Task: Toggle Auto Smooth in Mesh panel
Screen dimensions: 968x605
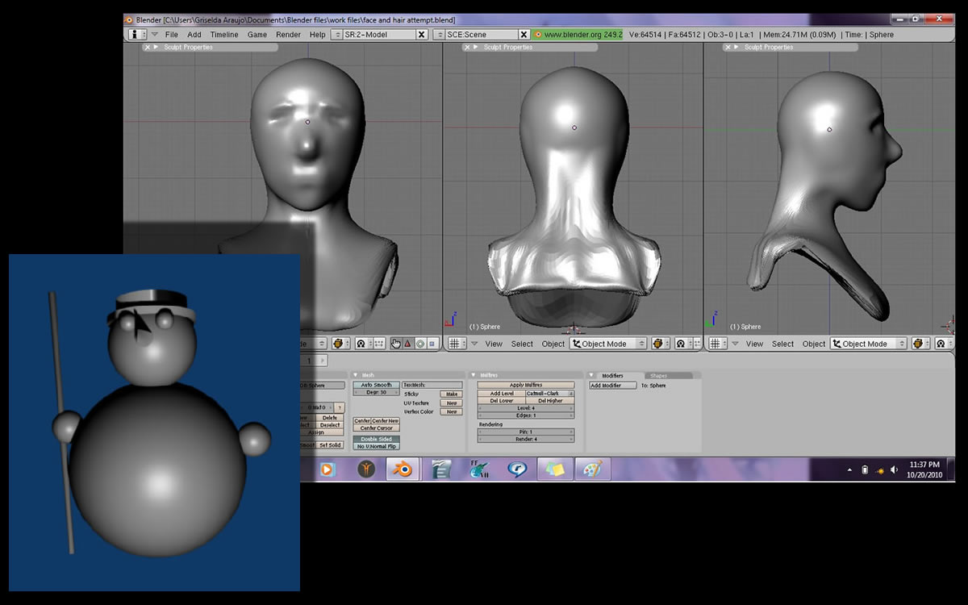Action: click(x=376, y=385)
